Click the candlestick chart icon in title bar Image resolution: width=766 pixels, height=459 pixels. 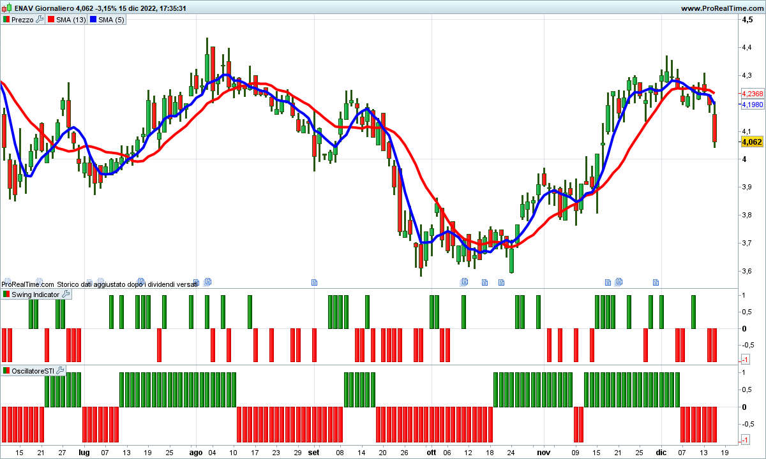7,8
